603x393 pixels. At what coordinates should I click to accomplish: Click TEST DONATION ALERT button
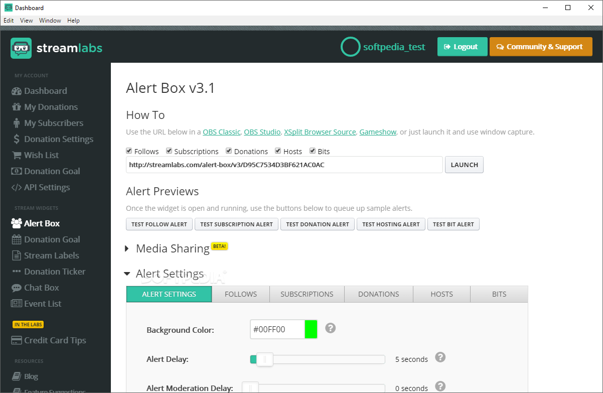tap(318, 224)
